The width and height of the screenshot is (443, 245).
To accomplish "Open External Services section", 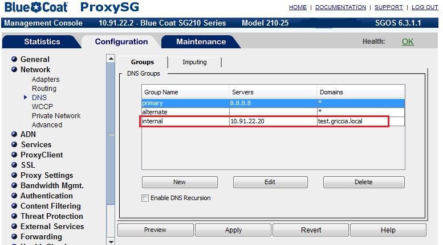I will (x=52, y=226).
